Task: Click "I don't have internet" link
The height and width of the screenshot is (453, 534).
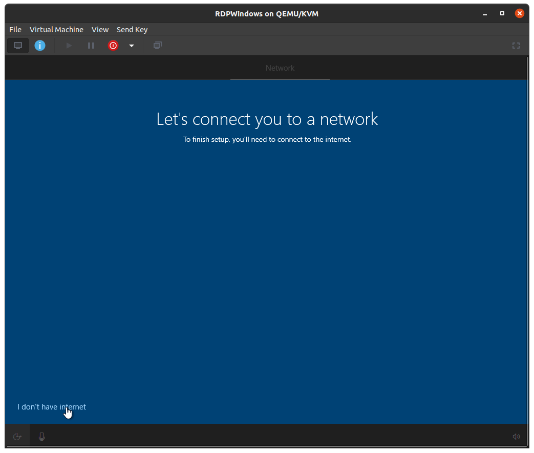Action: click(52, 407)
